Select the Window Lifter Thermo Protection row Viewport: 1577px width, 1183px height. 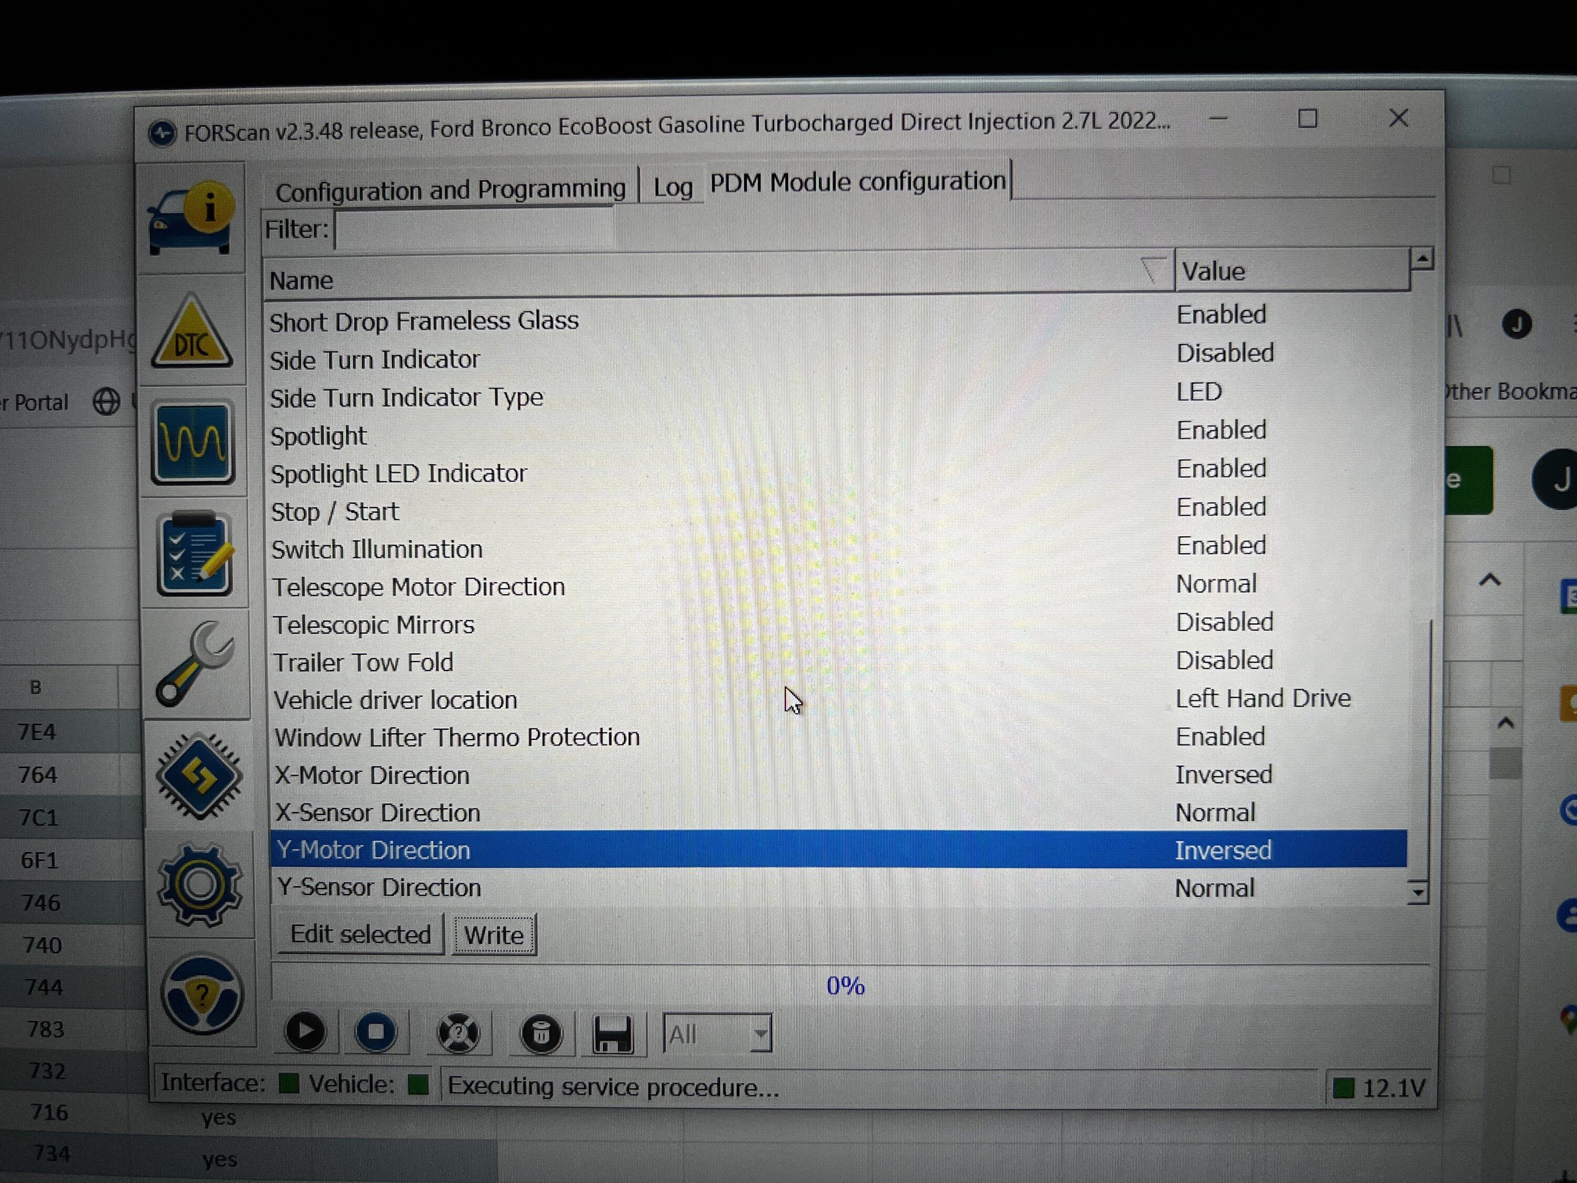click(x=838, y=737)
